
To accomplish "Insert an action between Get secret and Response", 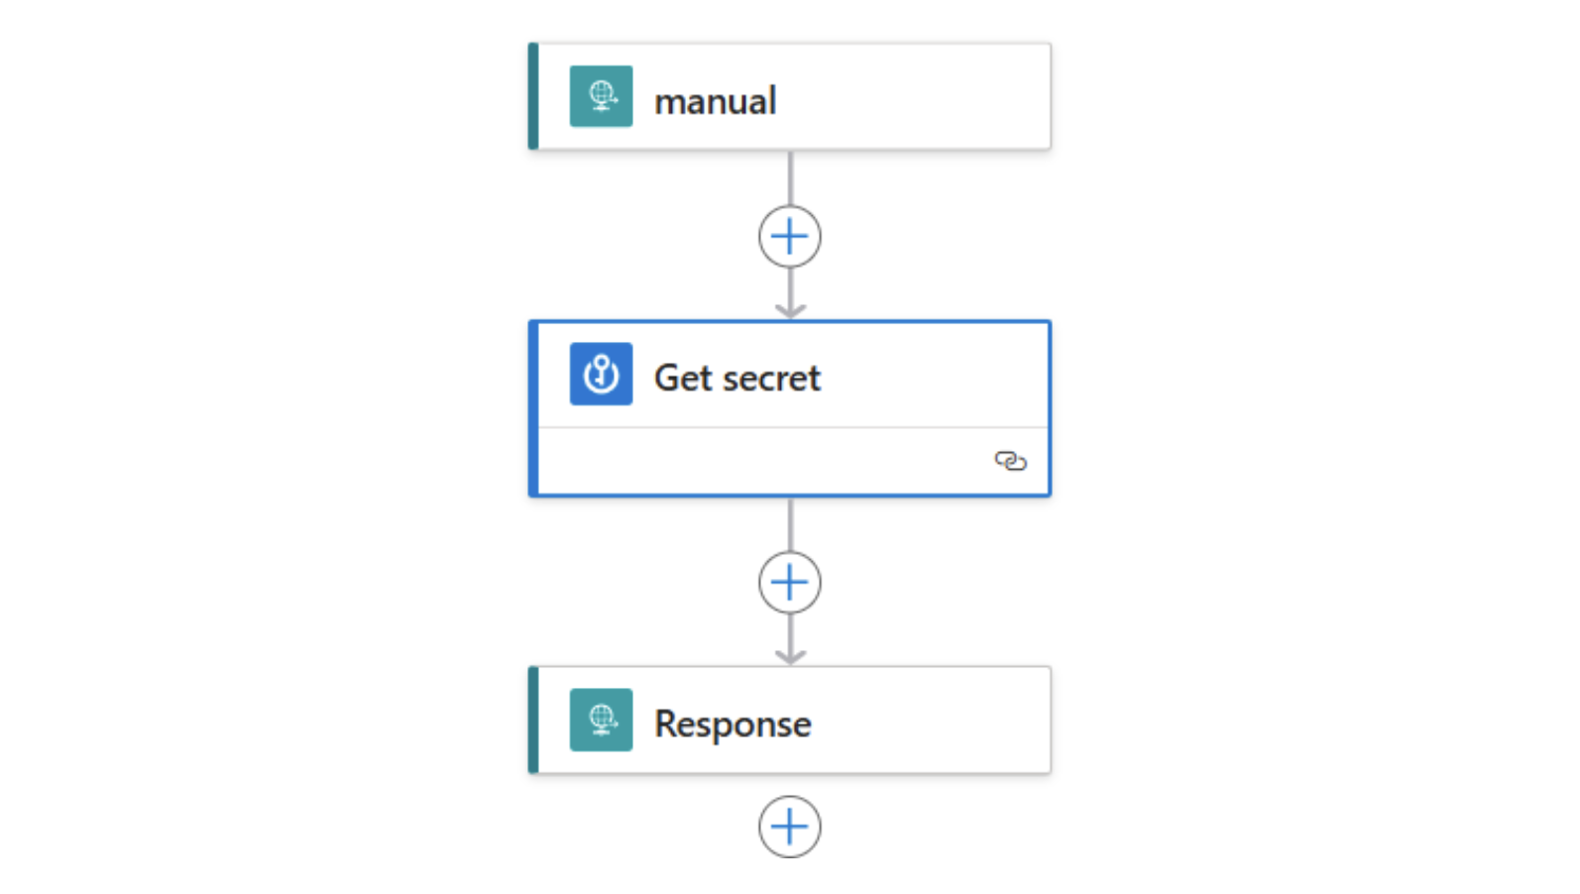I will 790,583.
